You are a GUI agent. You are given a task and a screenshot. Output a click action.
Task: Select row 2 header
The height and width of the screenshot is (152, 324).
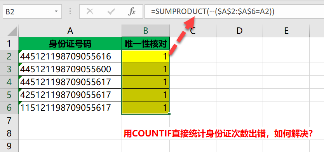(x=9, y=56)
